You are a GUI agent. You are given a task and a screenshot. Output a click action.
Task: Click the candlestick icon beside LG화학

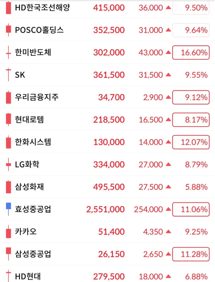pyautogui.click(x=8, y=164)
